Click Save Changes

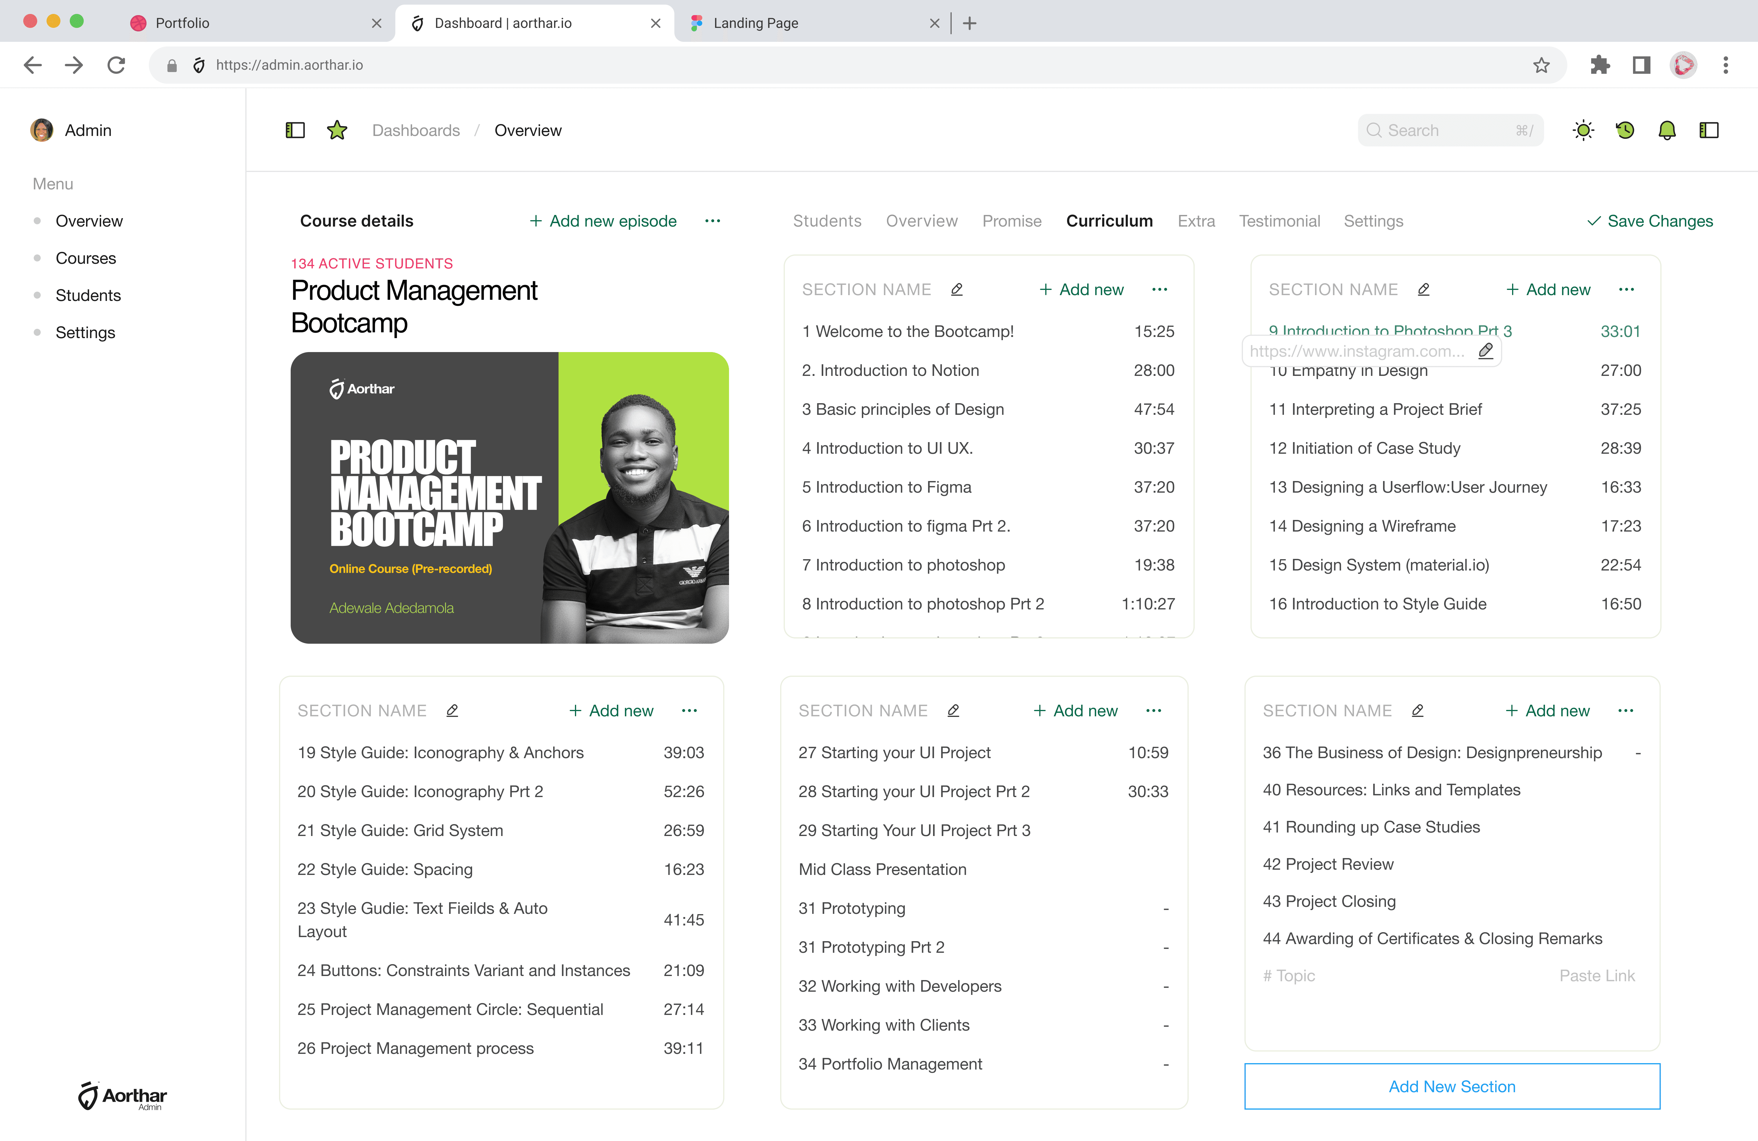(1650, 221)
